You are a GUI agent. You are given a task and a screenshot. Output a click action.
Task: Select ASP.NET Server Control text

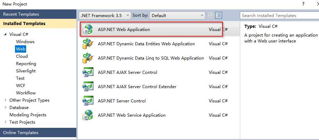click(x=122, y=101)
